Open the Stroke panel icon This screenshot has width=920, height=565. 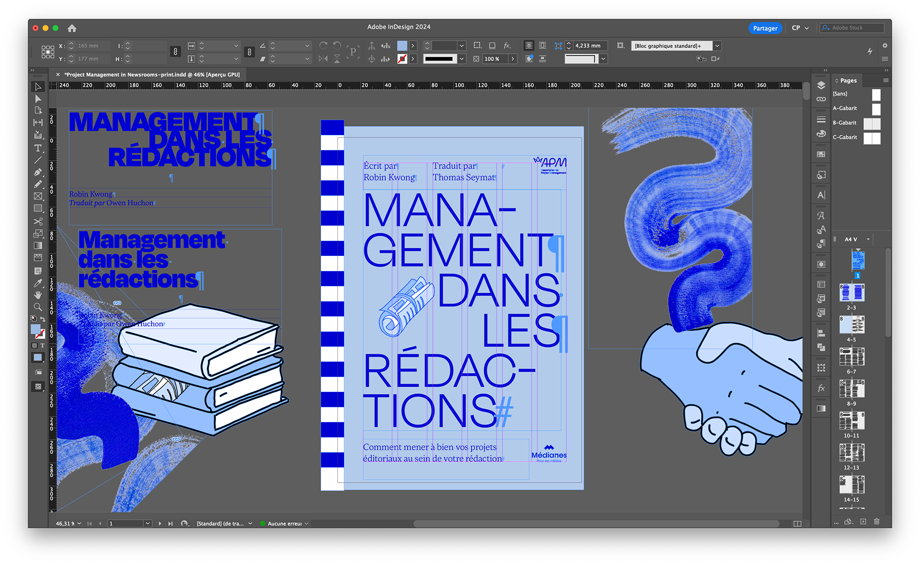821,120
